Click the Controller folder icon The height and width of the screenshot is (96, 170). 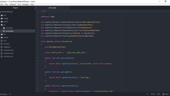[x=4, y=28]
